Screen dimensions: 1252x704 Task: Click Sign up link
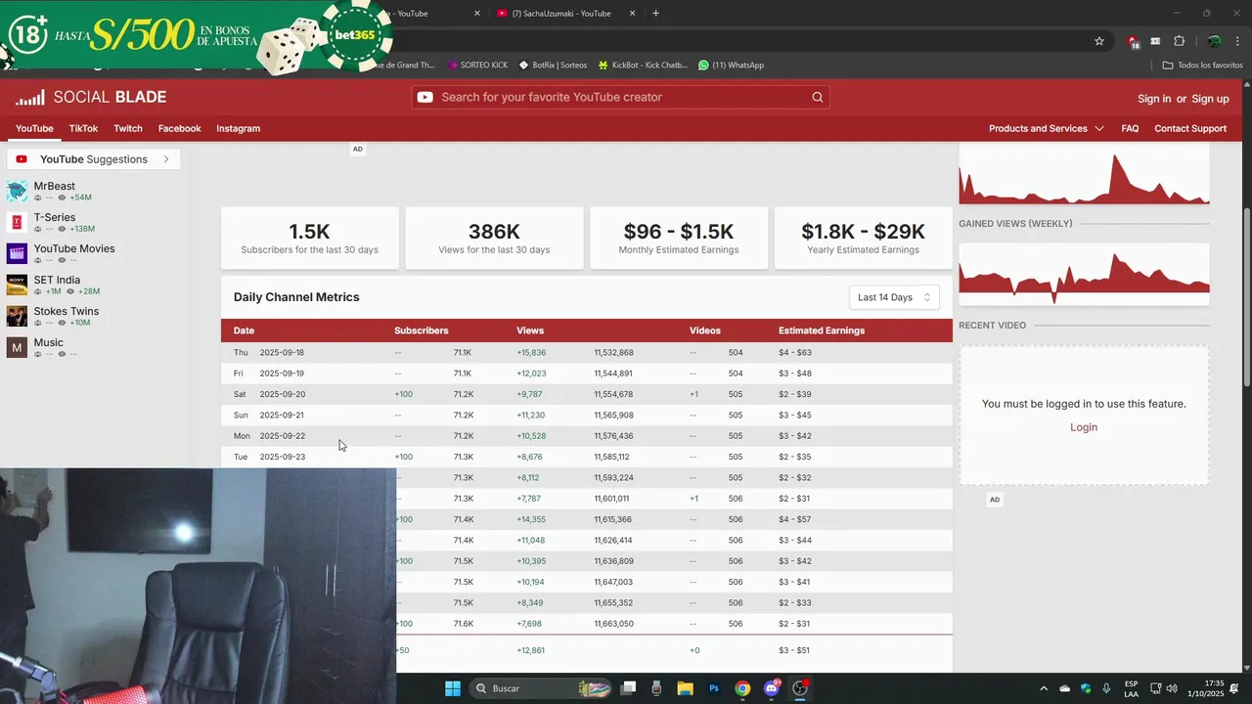pyautogui.click(x=1210, y=99)
